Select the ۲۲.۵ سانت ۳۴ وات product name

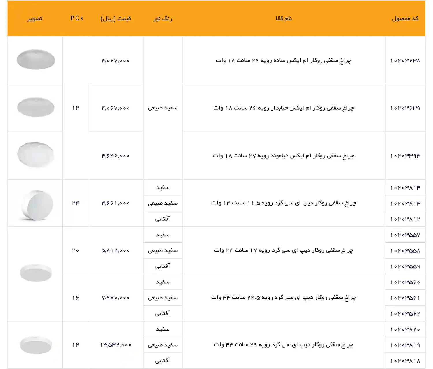point(284,298)
